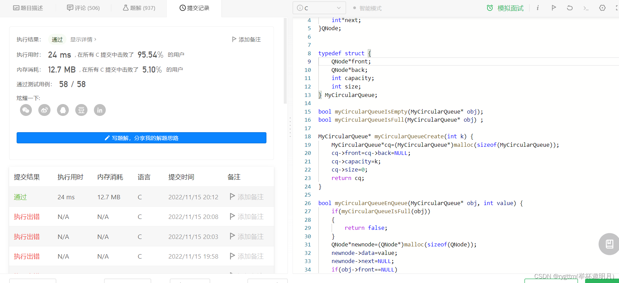
Task: Share result via the WeChat icon
Action: click(x=26, y=110)
